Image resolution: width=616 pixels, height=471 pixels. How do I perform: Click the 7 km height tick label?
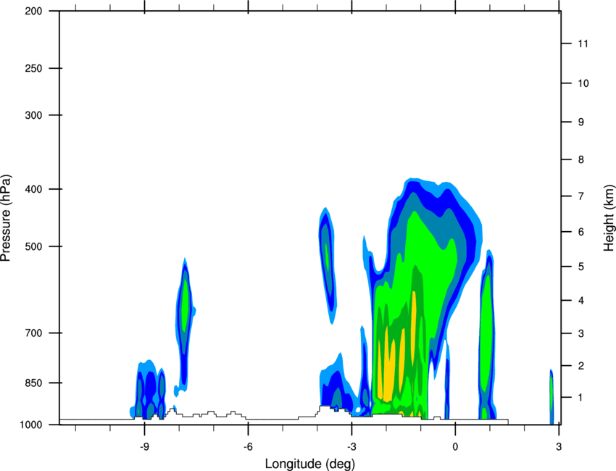coord(580,196)
